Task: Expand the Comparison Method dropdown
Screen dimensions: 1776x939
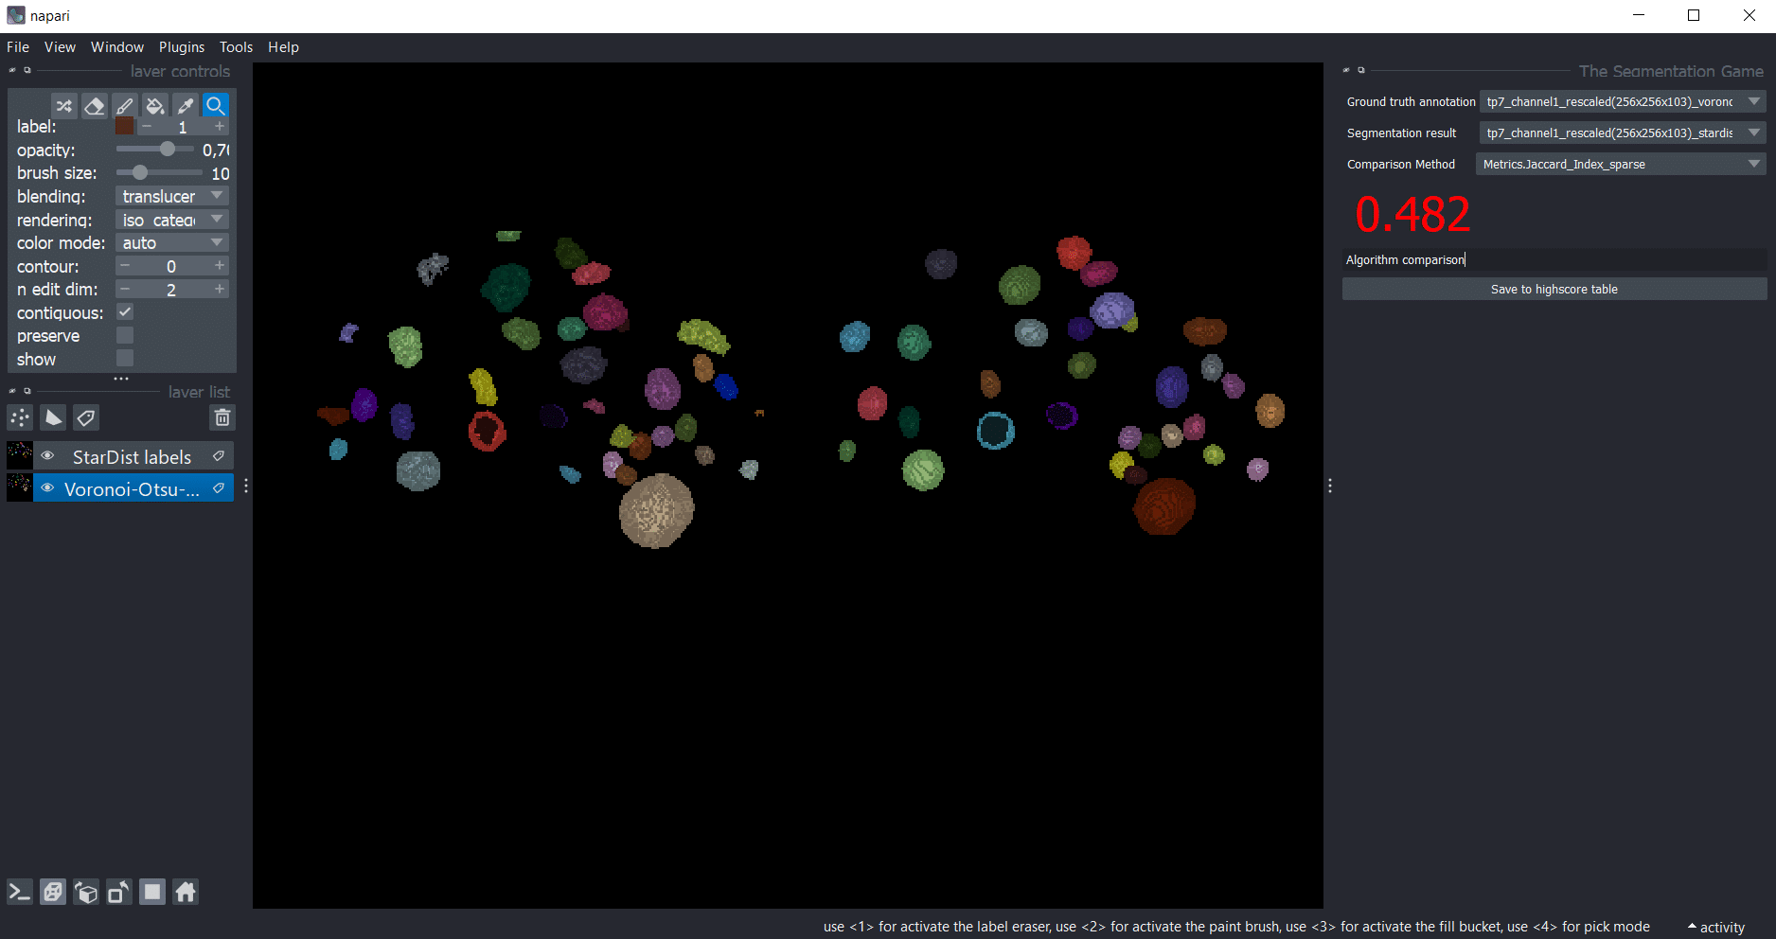Action: [x=1620, y=165]
